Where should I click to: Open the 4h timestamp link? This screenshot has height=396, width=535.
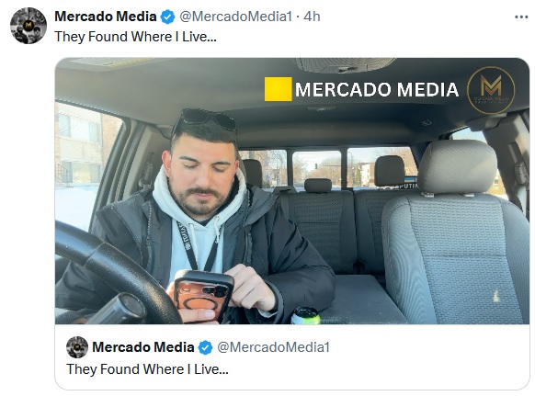(312, 17)
